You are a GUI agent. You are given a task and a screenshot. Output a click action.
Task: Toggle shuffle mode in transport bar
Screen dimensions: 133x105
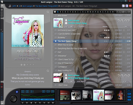(x=49, y=103)
